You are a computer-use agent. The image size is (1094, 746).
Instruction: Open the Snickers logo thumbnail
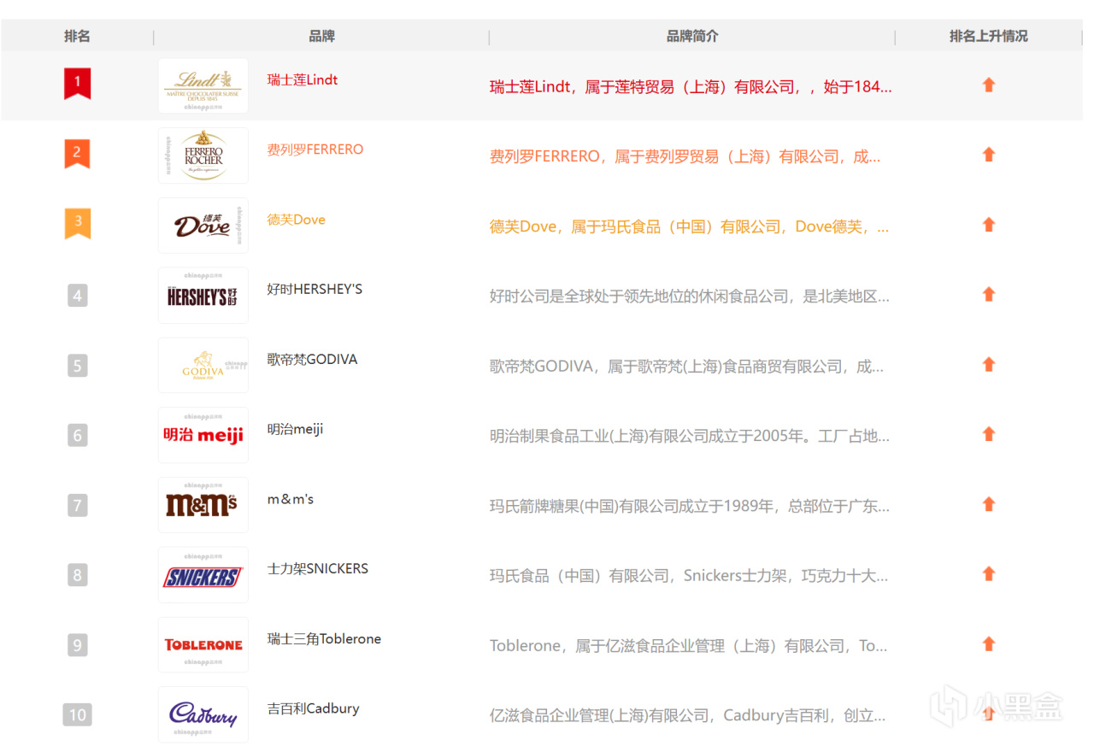203,575
